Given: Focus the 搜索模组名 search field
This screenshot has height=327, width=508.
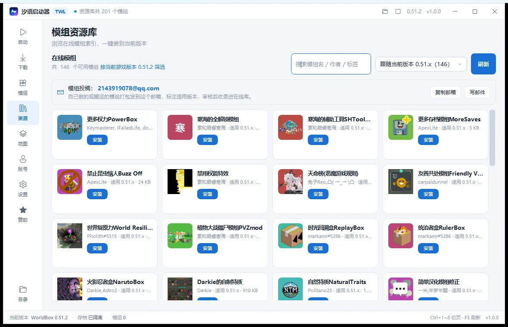Looking at the screenshot, I should 331,64.
